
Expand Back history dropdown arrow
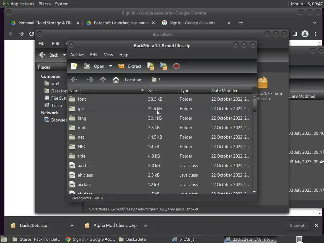(x=64, y=55)
